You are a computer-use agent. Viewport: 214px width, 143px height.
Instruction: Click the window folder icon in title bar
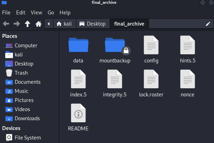(4, 2)
